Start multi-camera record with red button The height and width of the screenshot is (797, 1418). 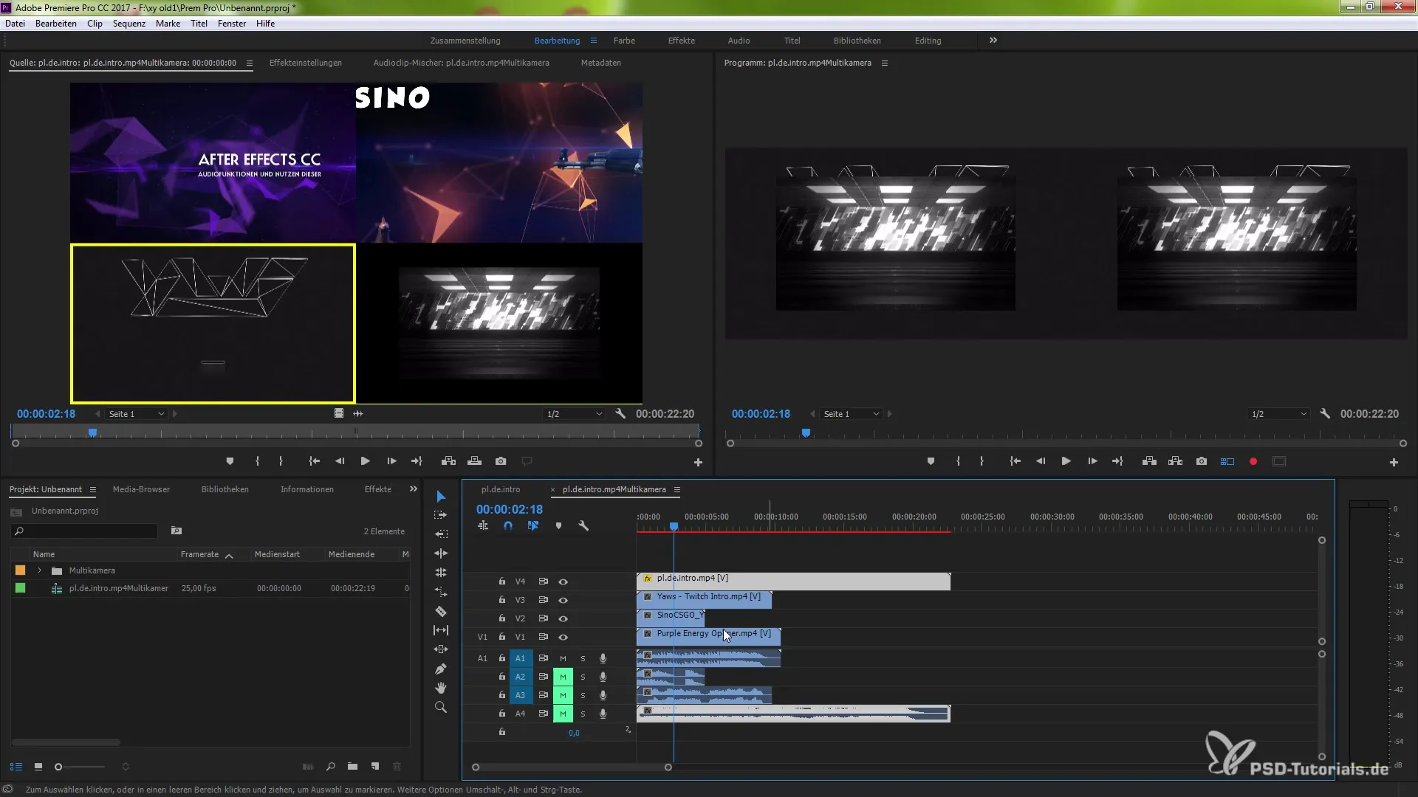pyautogui.click(x=1253, y=461)
